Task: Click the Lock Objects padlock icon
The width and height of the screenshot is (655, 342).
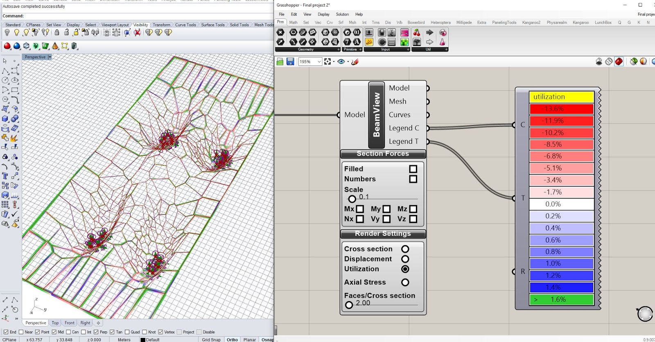Action: [x=57, y=33]
